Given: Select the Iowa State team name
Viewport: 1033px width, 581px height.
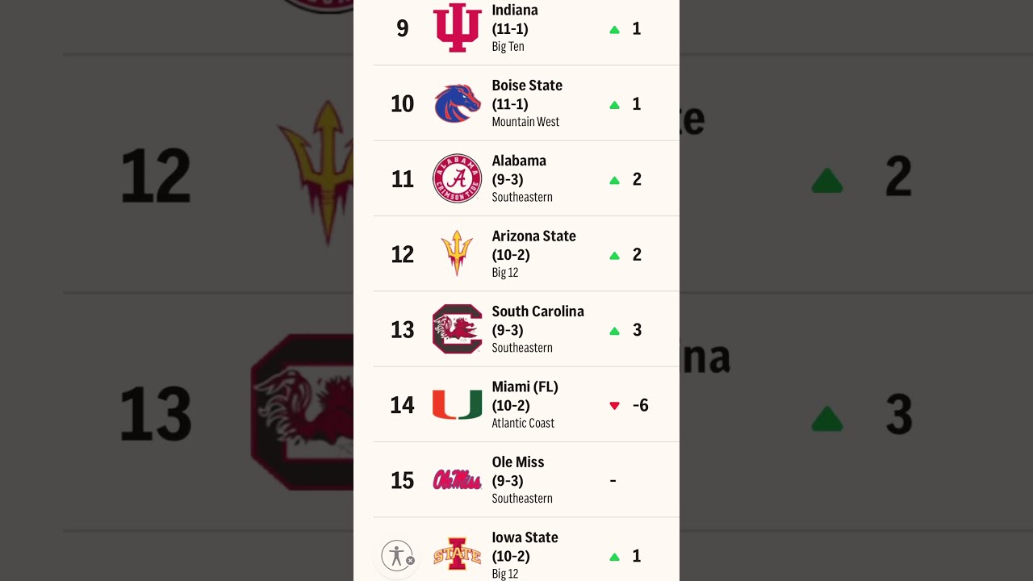Looking at the screenshot, I should [525, 537].
